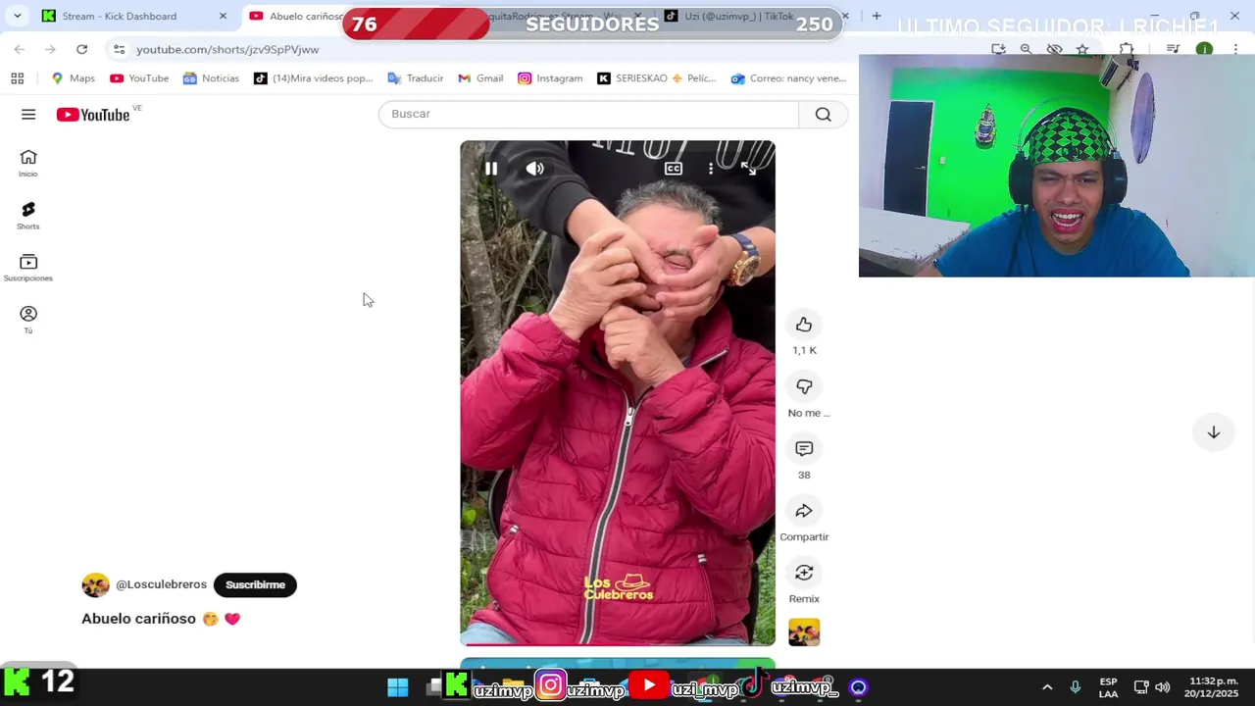
Task: Open the clock showing 11:32 p.m.
Action: [x=1213, y=687]
